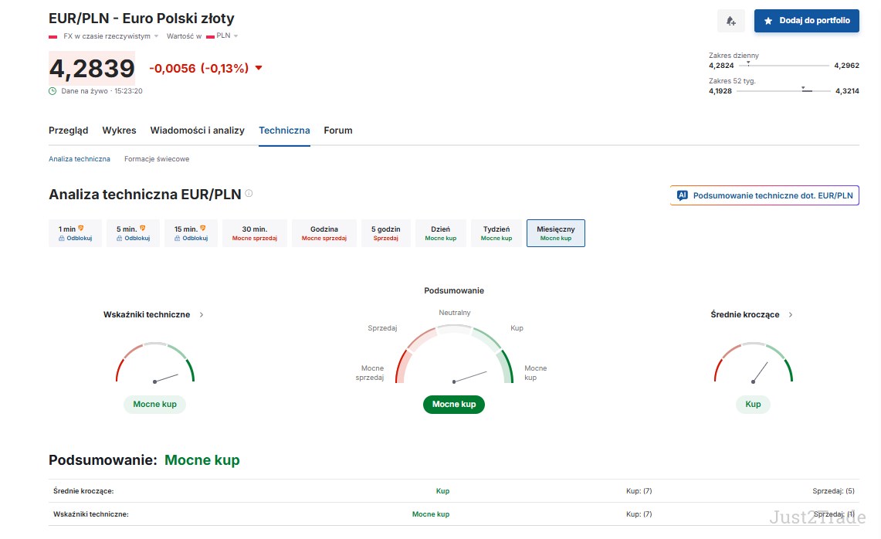Select the Dzień timeframe
This screenshot has width=881, height=539.
click(440, 233)
